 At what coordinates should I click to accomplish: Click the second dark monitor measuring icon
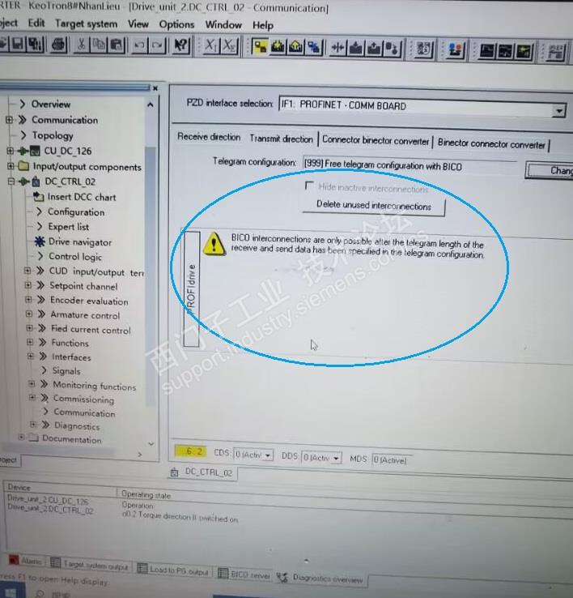click(505, 51)
